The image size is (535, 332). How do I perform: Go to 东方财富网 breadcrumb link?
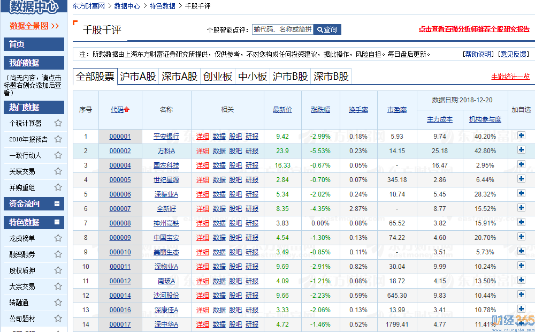[88, 6]
